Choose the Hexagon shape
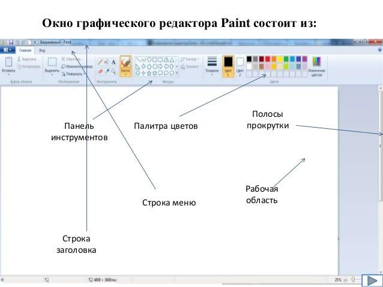Screen dimensions: 383x287 [x=155, y=66]
